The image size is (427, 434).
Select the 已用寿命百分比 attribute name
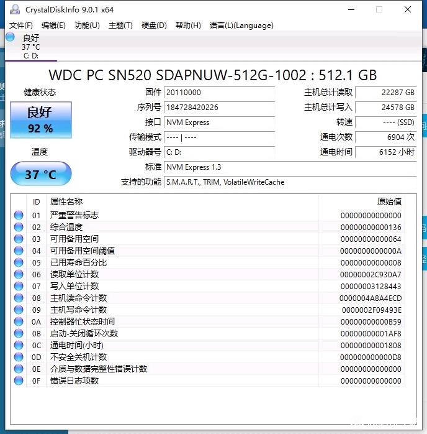click(x=78, y=262)
